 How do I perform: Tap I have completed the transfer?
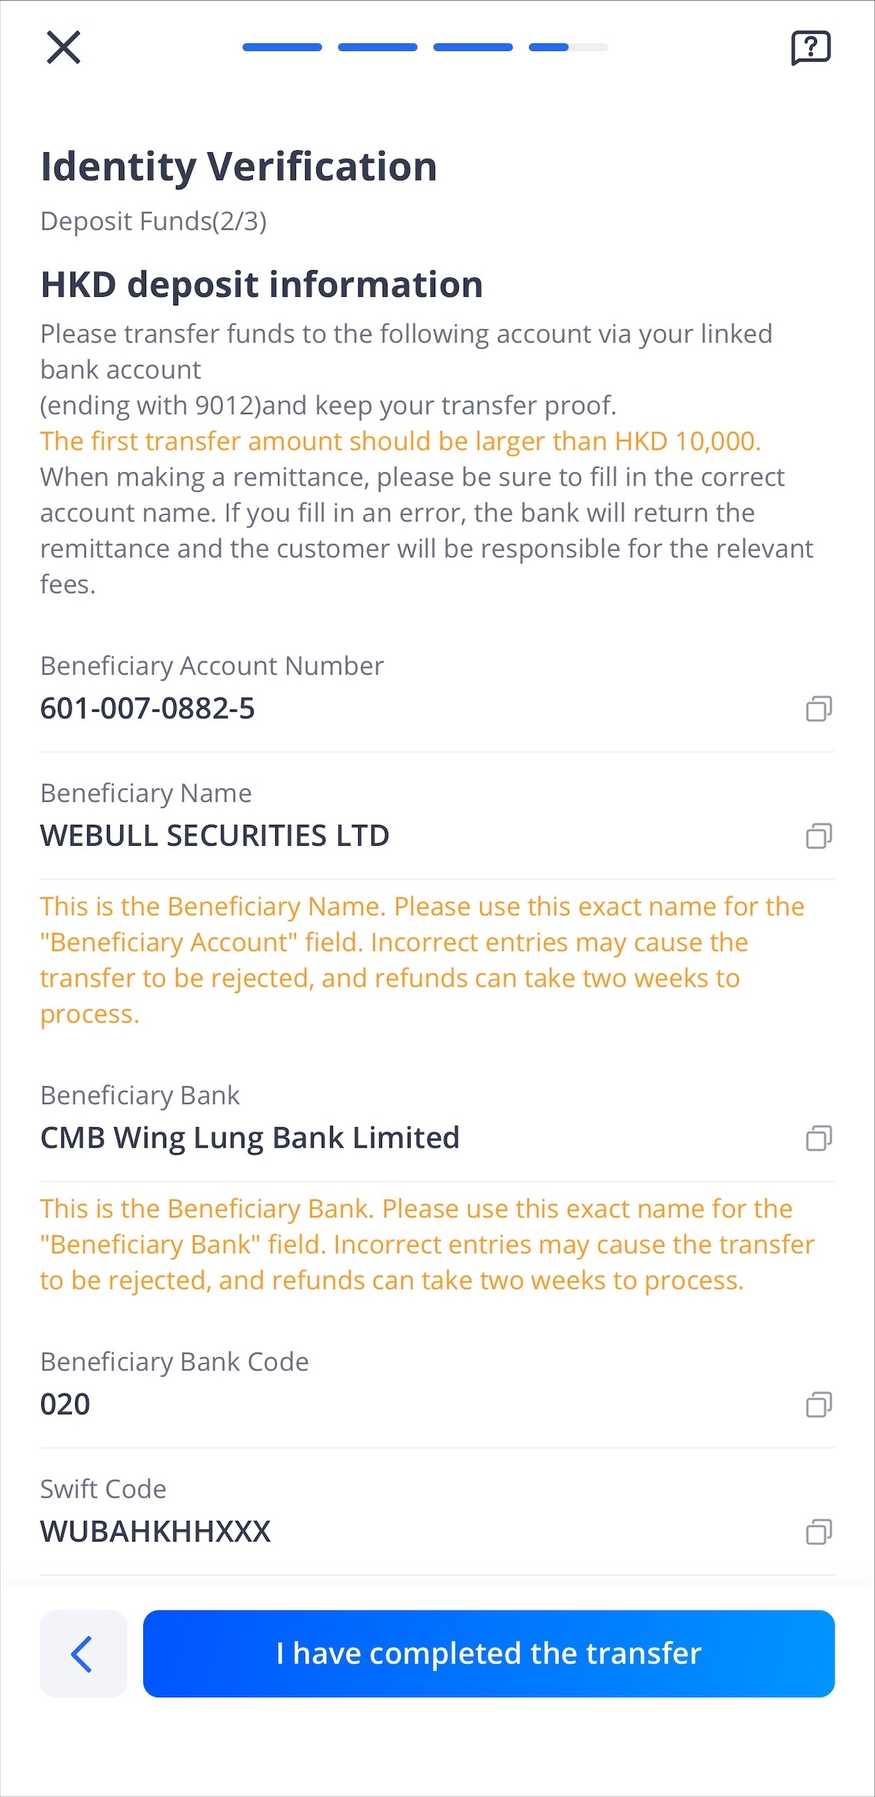[x=489, y=1654]
